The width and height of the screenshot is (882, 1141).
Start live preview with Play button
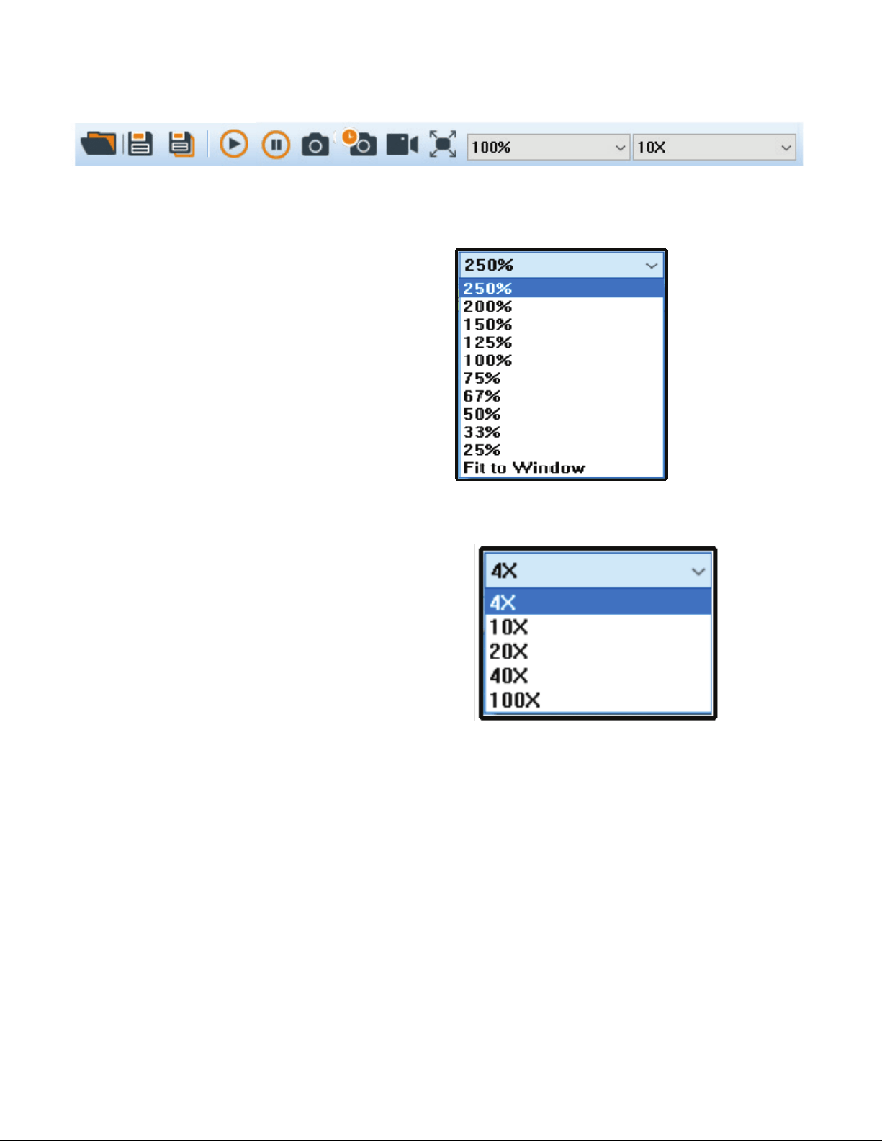click(234, 144)
